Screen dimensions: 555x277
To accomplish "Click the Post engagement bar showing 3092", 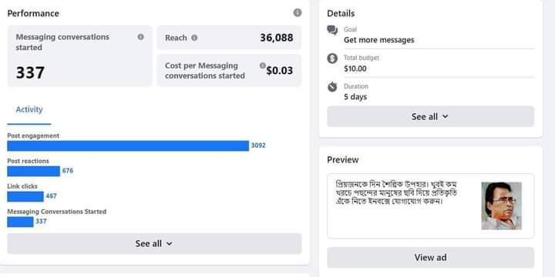I will 128,145.
